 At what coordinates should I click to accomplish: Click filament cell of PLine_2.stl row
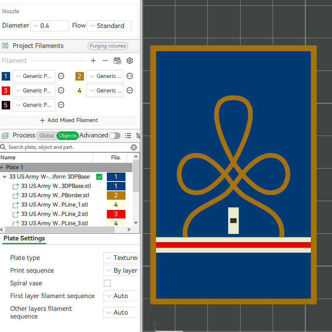point(116,214)
